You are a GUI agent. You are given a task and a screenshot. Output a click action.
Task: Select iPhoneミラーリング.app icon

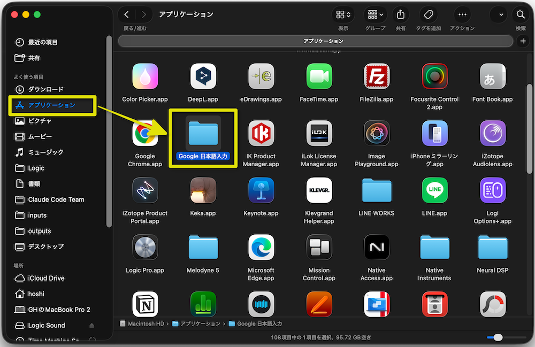pyautogui.click(x=434, y=133)
